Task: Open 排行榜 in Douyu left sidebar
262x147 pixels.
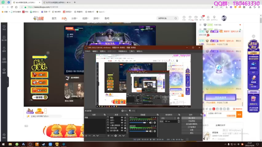Action: point(4,38)
